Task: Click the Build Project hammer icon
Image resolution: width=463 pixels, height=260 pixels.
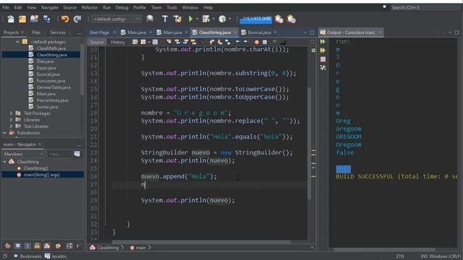Action: click(x=165, y=19)
